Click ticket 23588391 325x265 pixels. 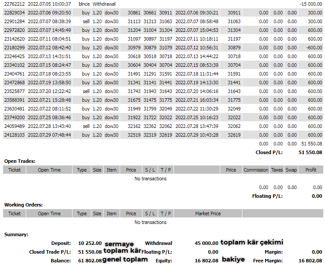pos(14,100)
